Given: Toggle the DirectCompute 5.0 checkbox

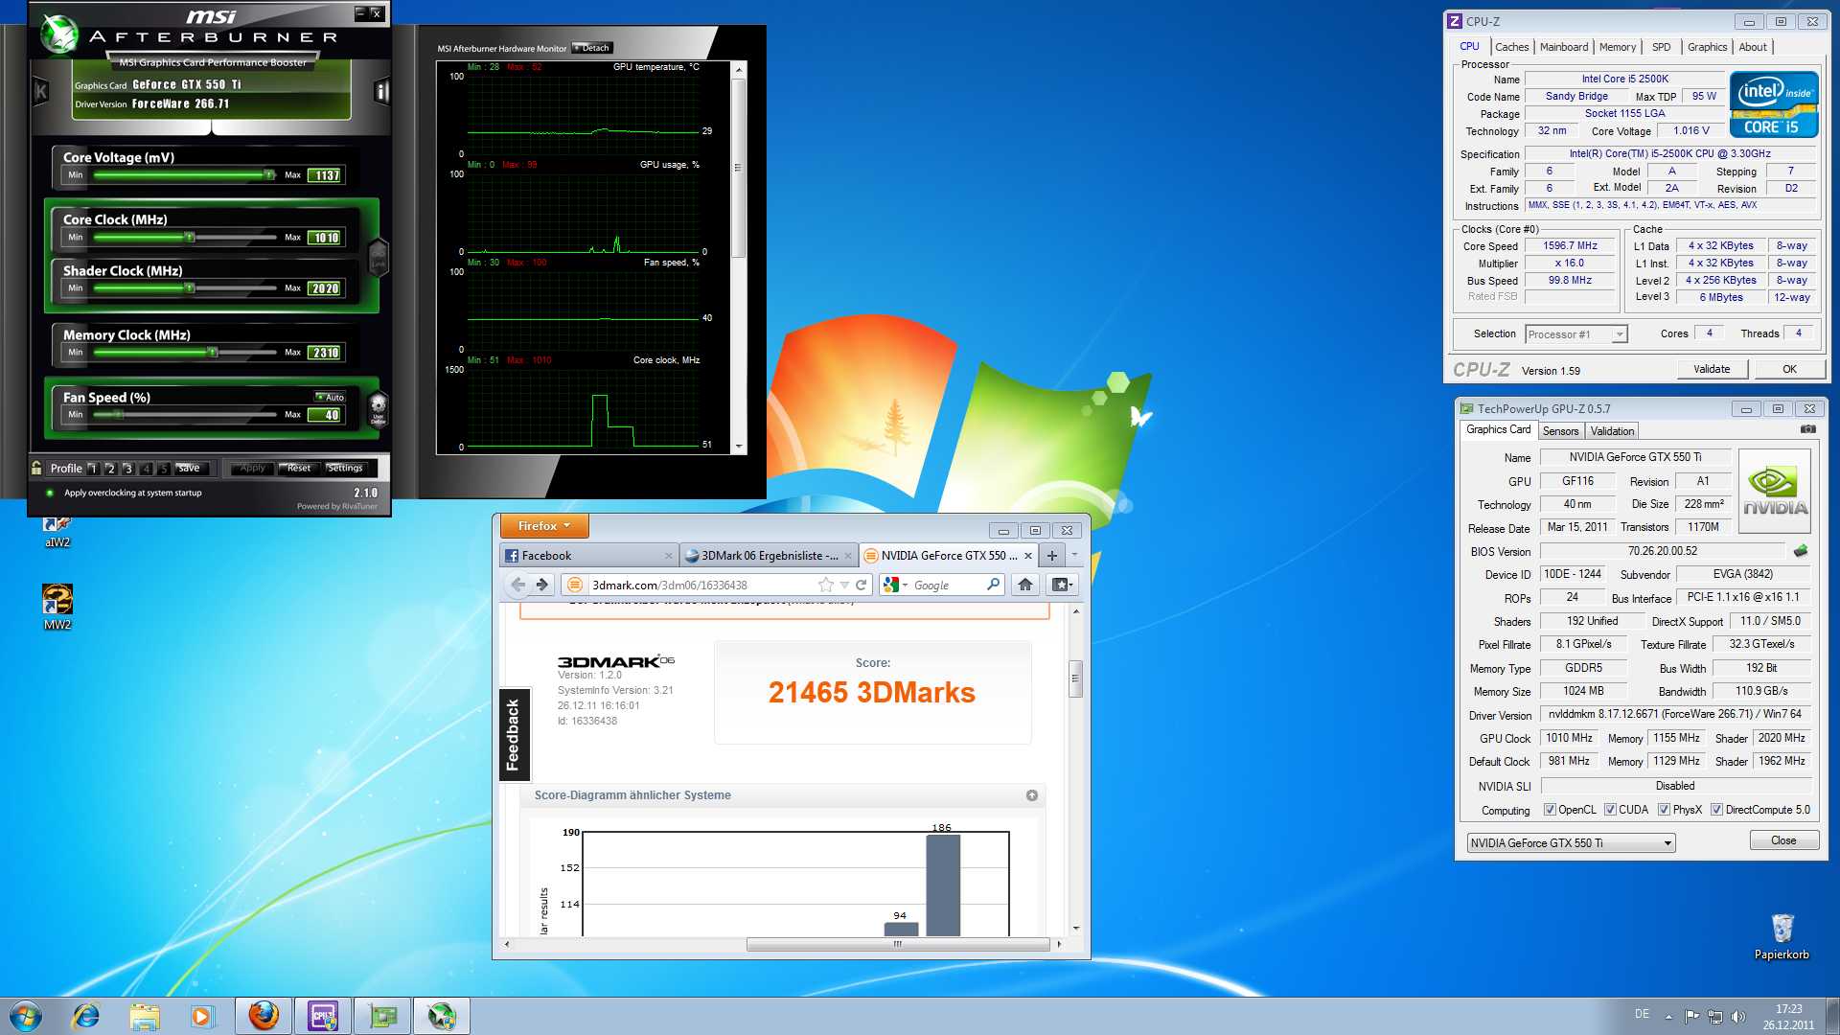Looking at the screenshot, I should 1716,810.
